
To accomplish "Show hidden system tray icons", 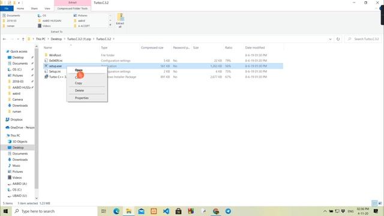I will [x=325, y=211].
